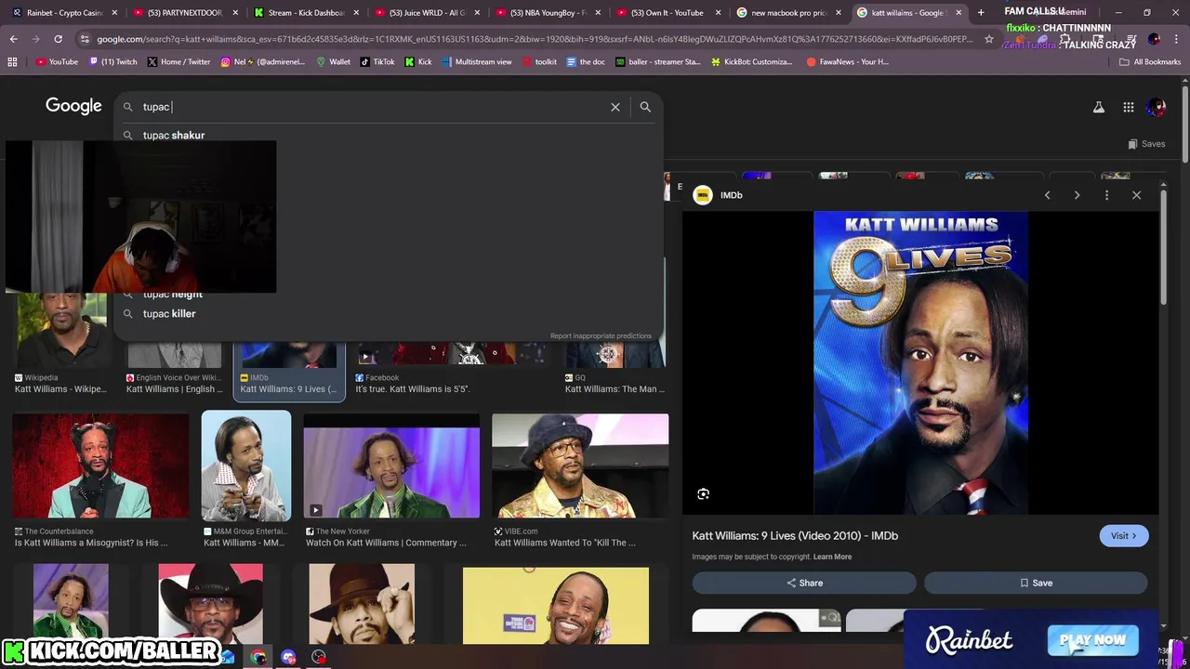Screen dimensions: 1190x669
Task: Open the Google Labs flask icon
Action: (1099, 107)
